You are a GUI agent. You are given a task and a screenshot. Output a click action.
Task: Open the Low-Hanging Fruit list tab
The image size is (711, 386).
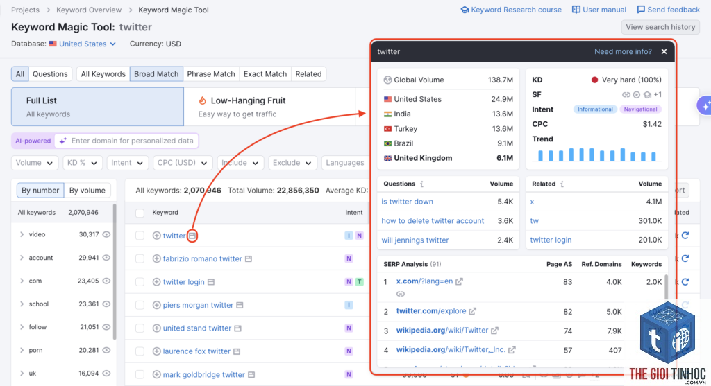269,107
